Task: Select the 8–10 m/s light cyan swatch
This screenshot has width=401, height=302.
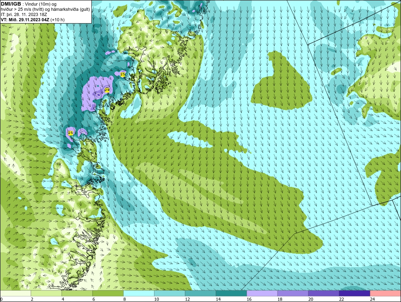Action: [139, 293]
